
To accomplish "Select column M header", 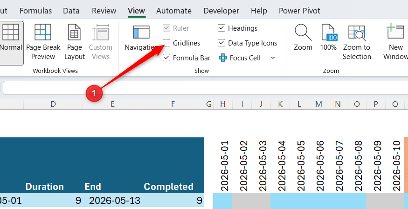I will 318,104.
